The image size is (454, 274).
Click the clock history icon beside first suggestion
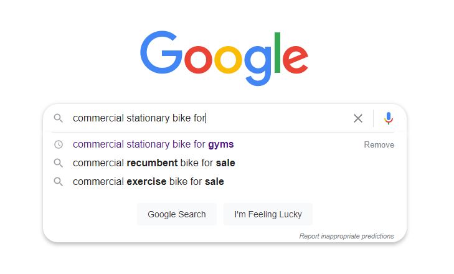tap(58, 144)
